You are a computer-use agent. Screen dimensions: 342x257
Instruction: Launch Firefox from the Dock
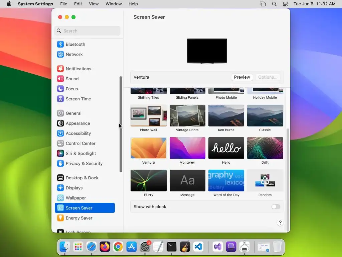coord(105,247)
